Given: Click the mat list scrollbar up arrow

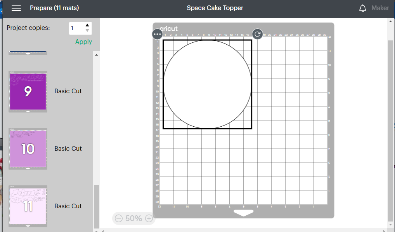Looking at the screenshot, I should point(96,55).
